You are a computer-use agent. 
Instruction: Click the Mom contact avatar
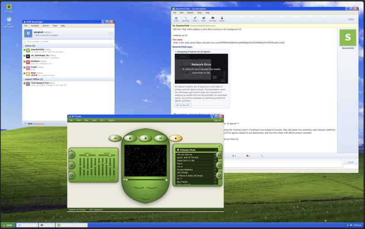coord(28,74)
